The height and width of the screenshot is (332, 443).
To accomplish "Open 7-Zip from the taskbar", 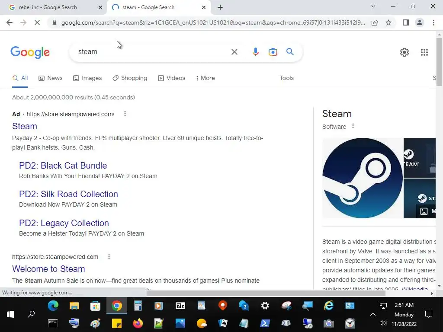I will tap(180, 306).
